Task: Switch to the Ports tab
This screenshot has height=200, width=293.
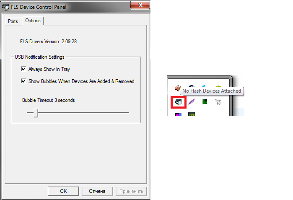Action: (13, 21)
